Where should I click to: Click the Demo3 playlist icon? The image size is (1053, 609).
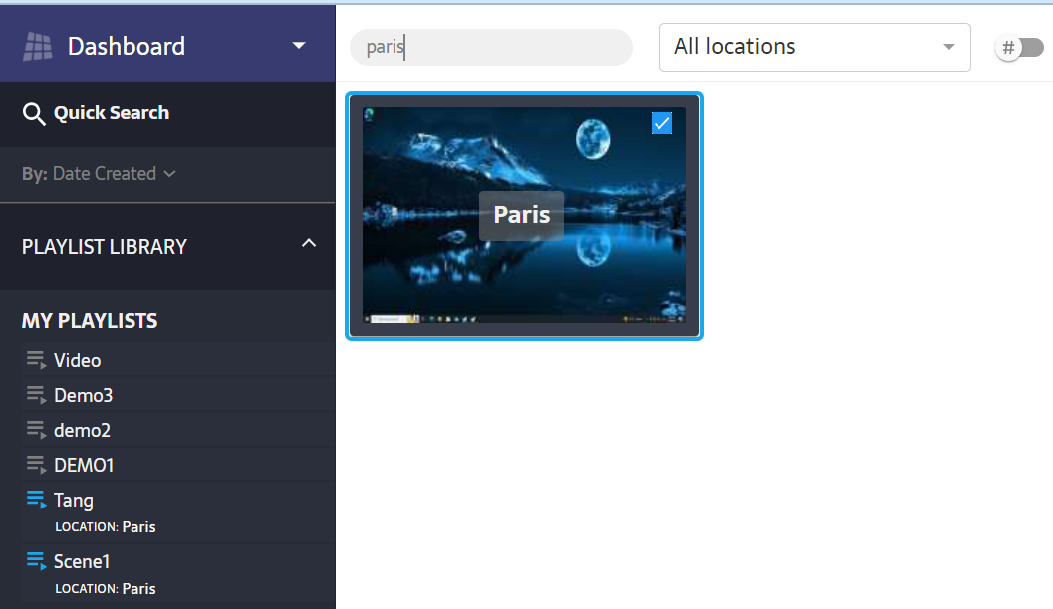pos(36,395)
